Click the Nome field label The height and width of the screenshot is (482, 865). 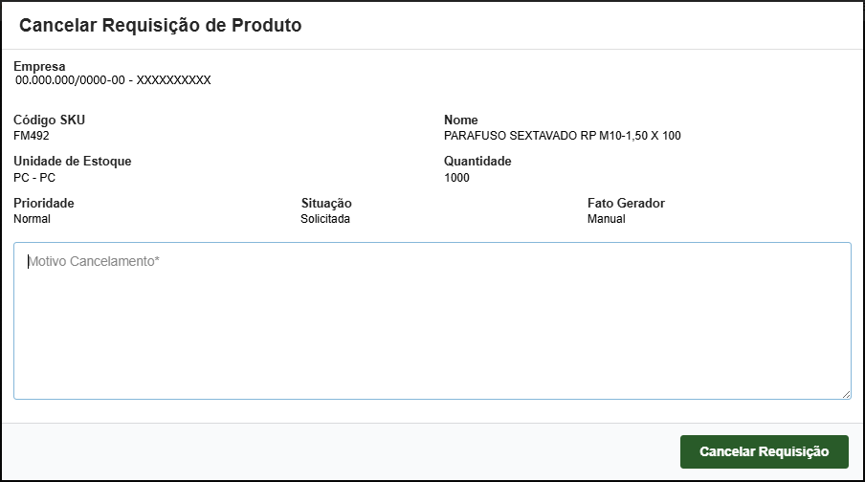[461, 120]
